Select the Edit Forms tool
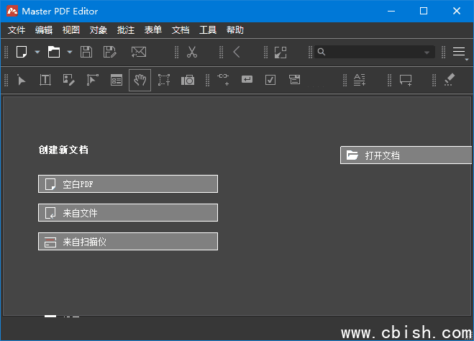The width and height of the screenshot is (474, 341). coord(117,80)
